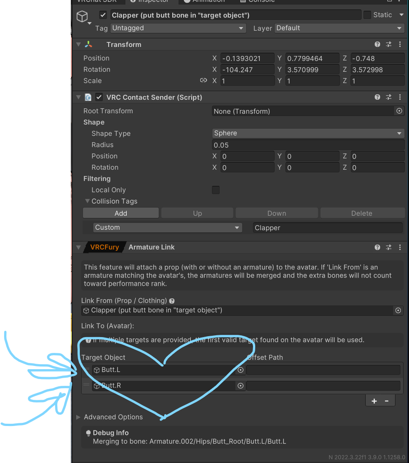The width and height of the screenshot is (409, 463).
Task: Click the Add collision tag button
Action: pos(121,213)
